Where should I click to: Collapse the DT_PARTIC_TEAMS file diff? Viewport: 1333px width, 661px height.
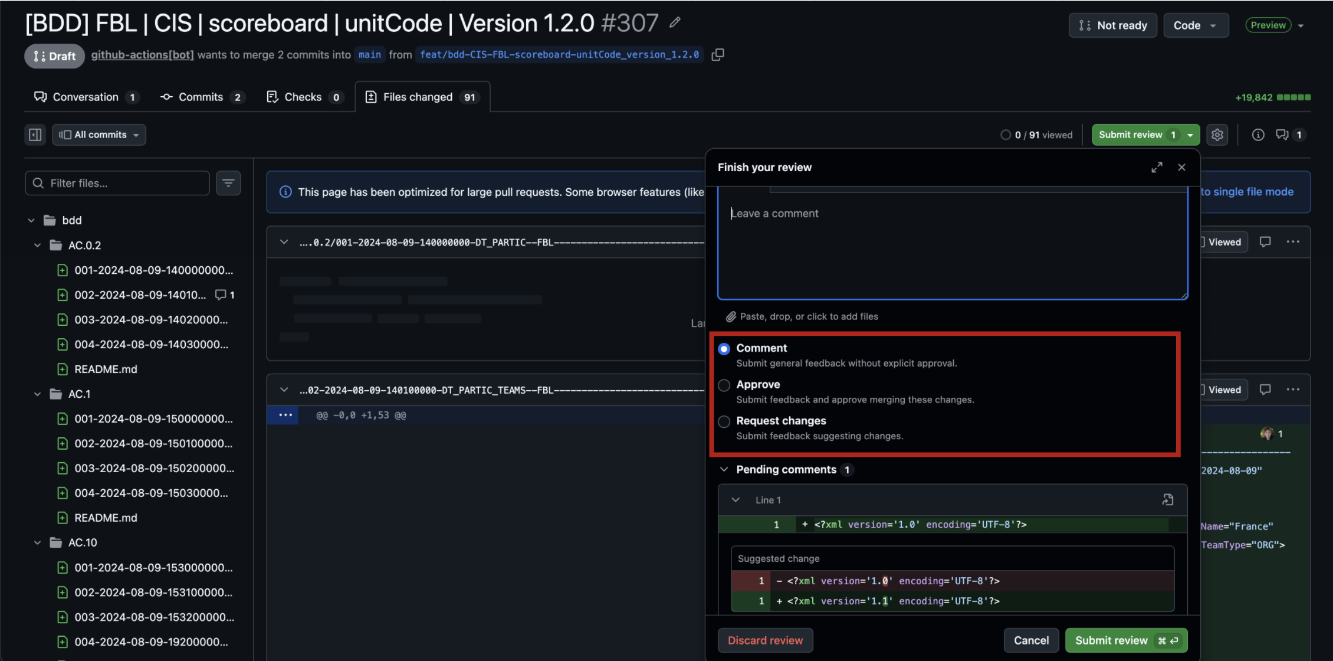point(284,390)
